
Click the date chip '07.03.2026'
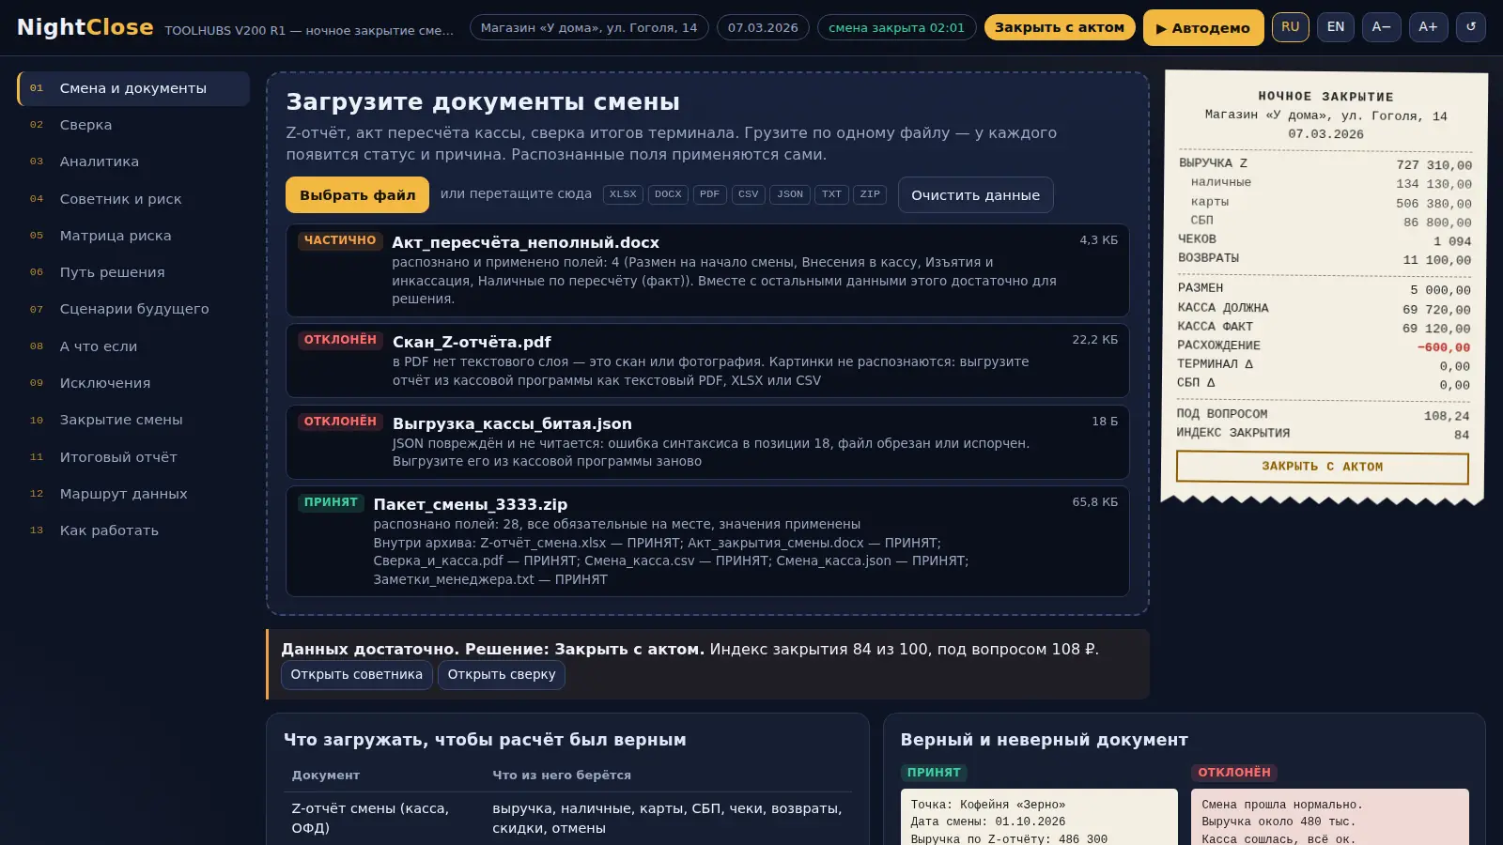[763, 27]
